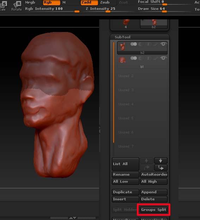Click the b1 subtool name label
This screenshot has width=200, height=220.
pyautogui.click(x=142, y=67)
